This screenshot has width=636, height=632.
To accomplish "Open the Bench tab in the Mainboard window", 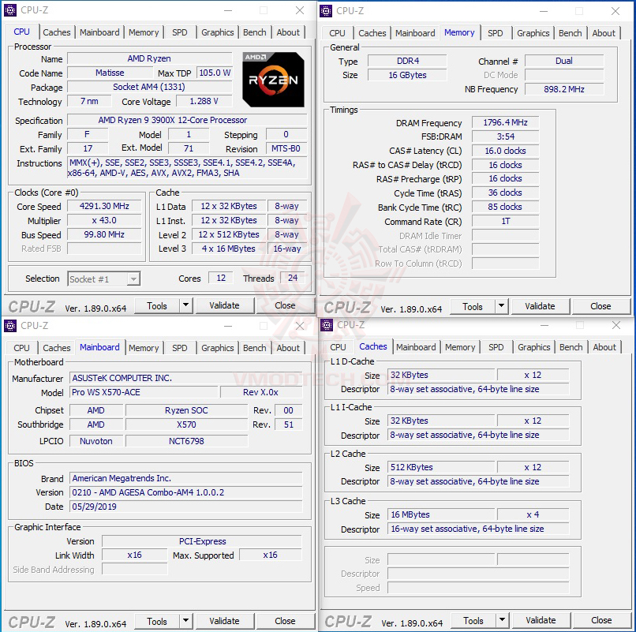I will pos(254,347).
